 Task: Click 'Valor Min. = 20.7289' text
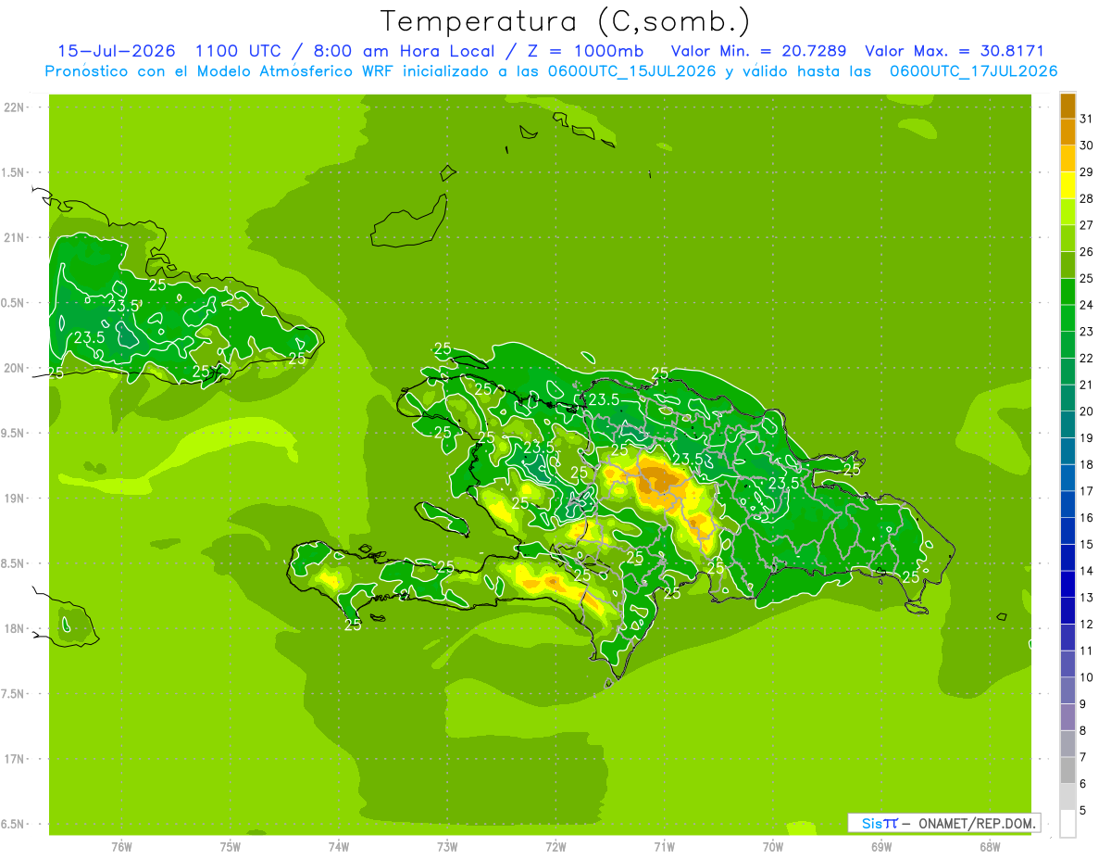(x=758, y=51)
